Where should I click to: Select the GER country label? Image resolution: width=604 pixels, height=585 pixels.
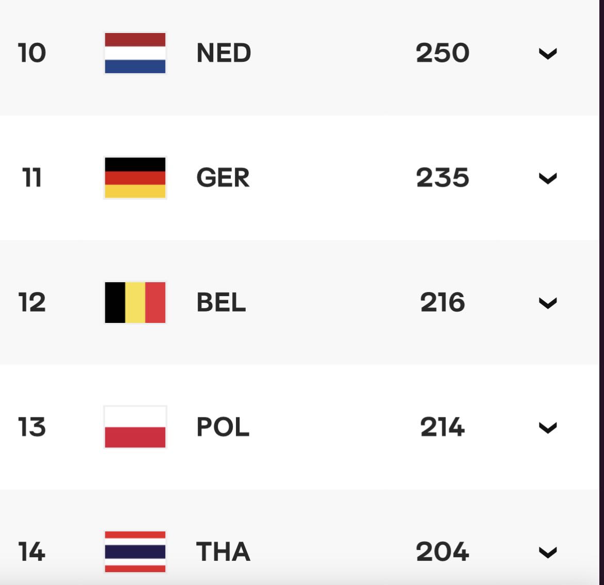coord(223,177)
